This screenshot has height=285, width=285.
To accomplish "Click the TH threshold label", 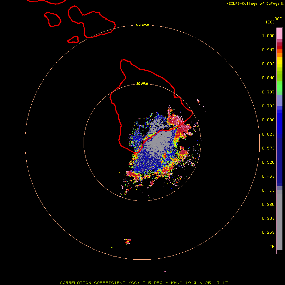I will pos(272,247).
